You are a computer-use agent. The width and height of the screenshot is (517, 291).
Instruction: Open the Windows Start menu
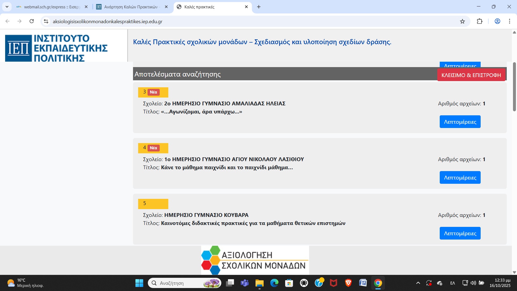click(x=139, y=283)
